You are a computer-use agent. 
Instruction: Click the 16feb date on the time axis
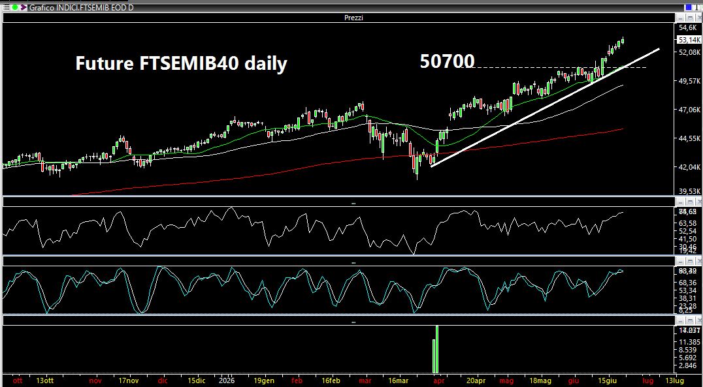tap(331, 380)
